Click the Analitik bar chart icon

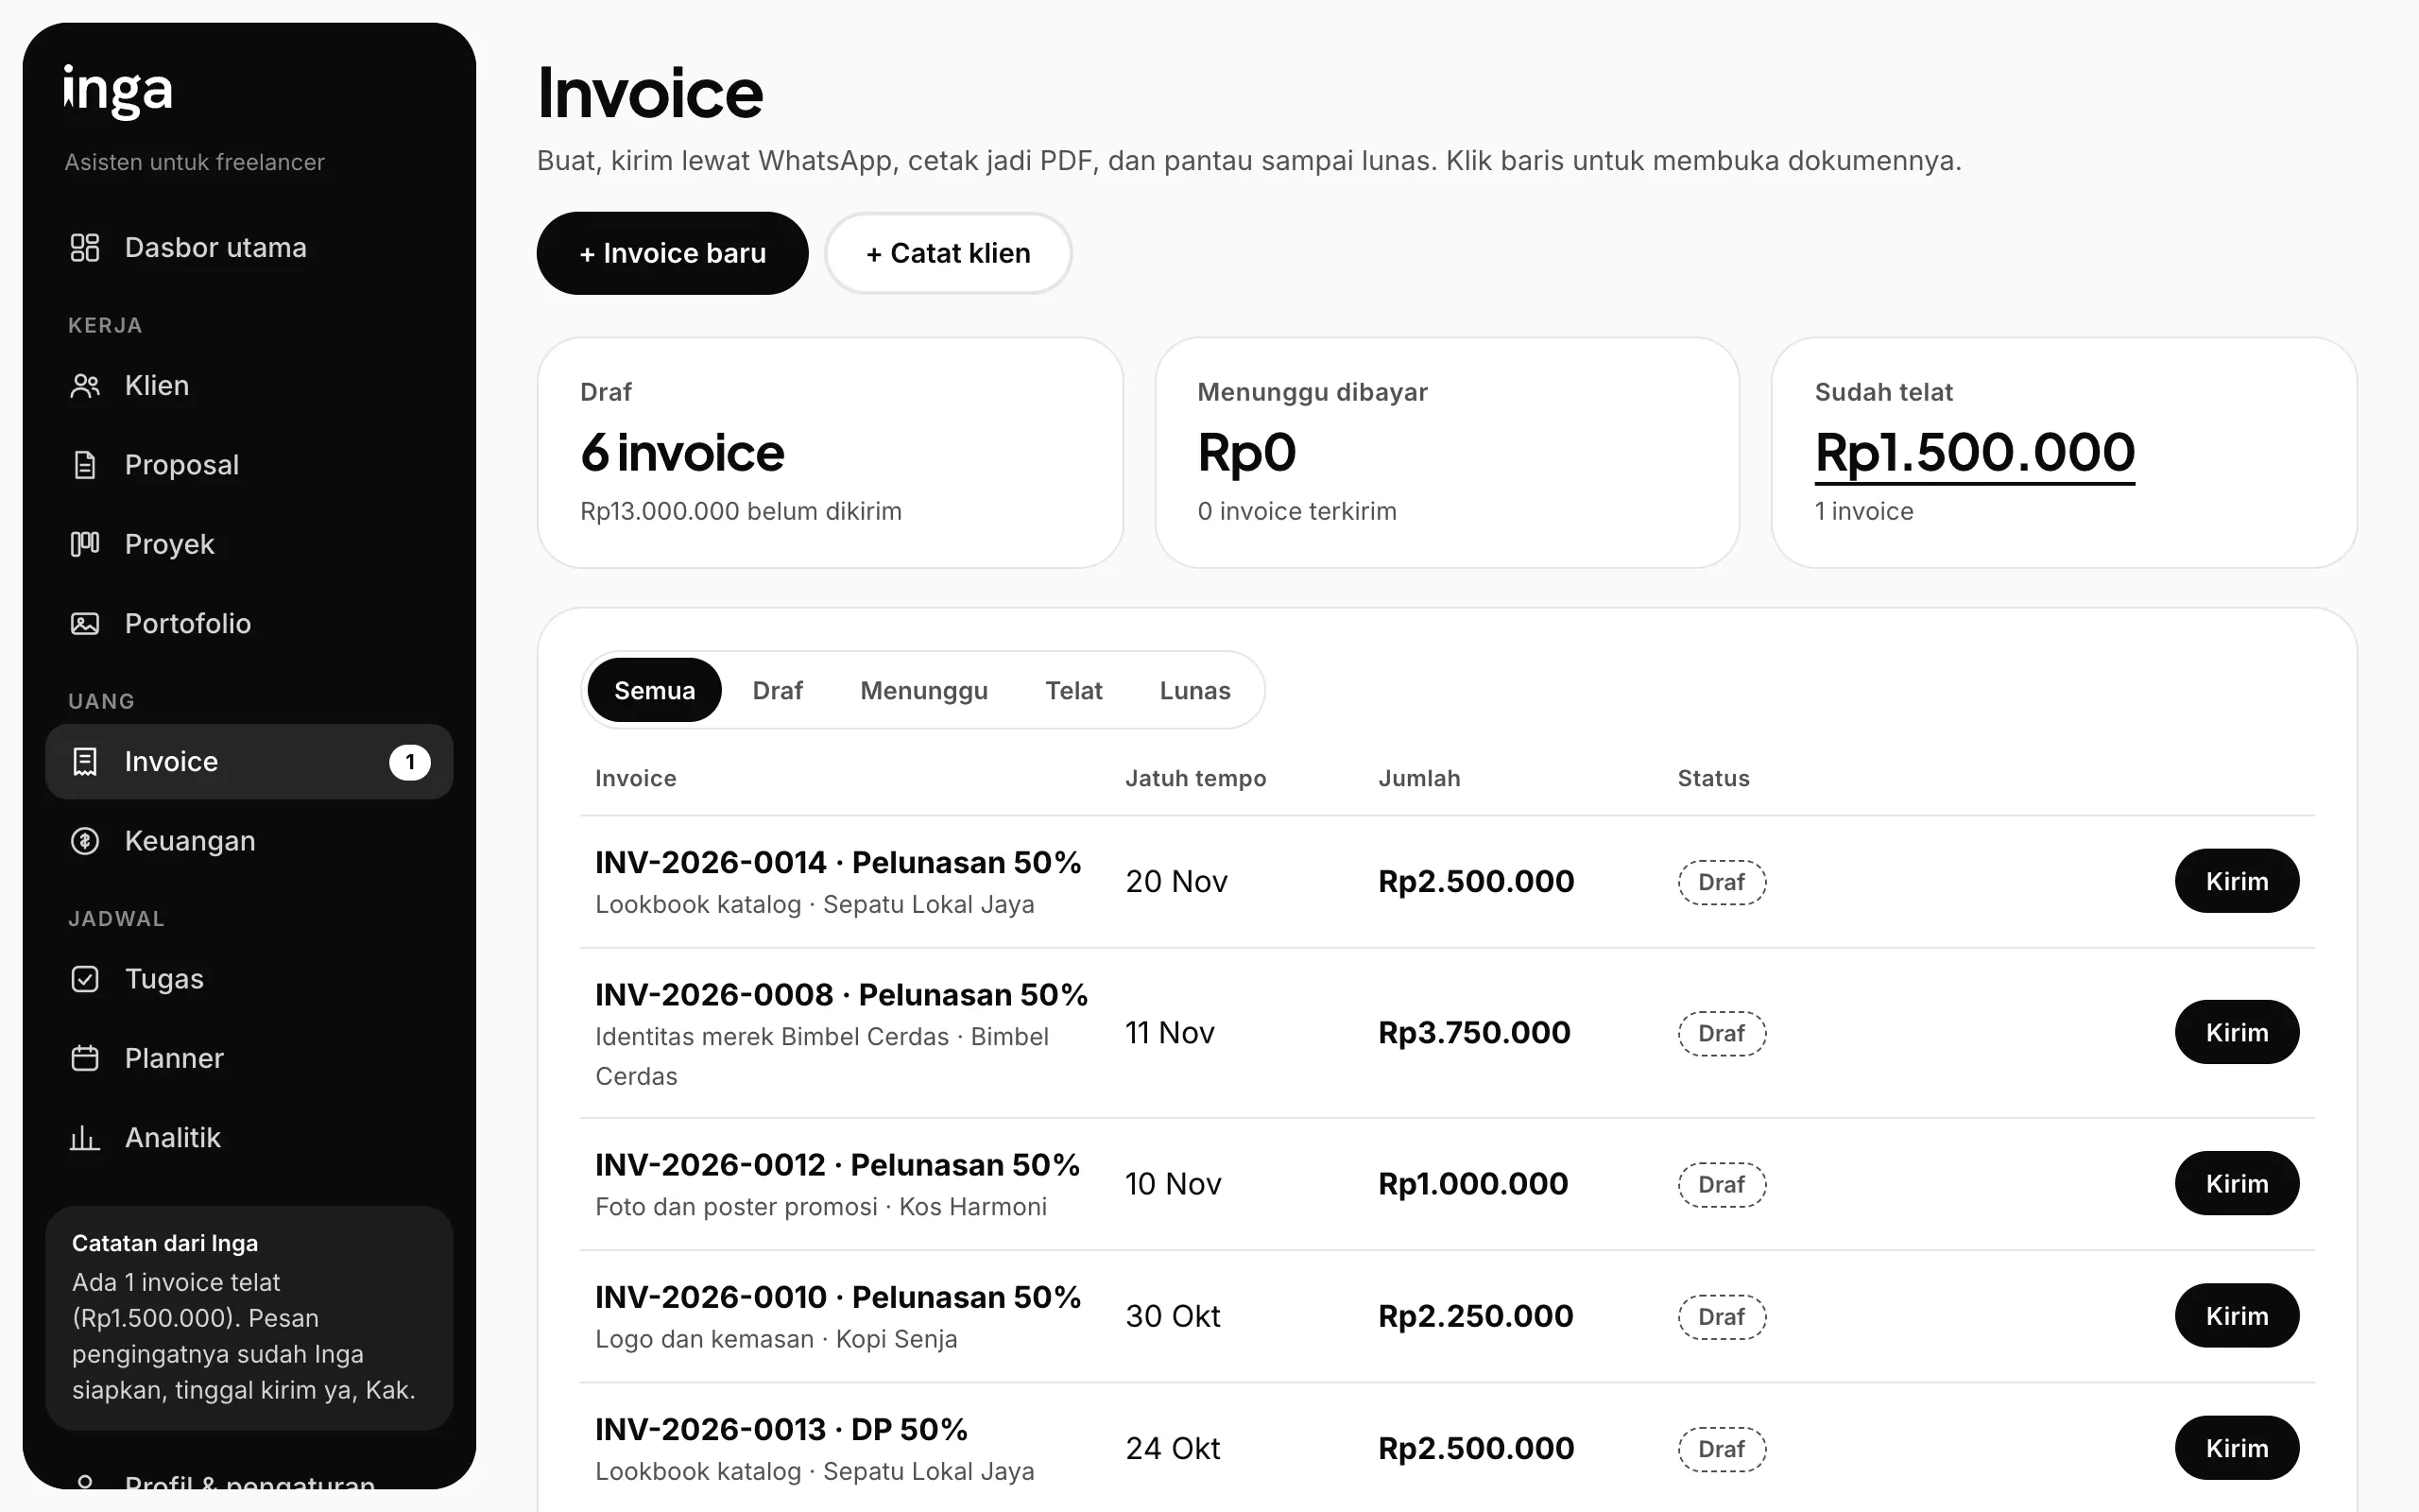[x=85, y=1138]
